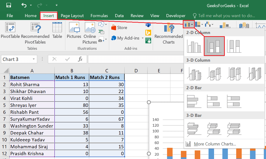The image size is (266, 159).
Task: Select row 5 header
Action: pyautogui.click(x=4, y=105)
